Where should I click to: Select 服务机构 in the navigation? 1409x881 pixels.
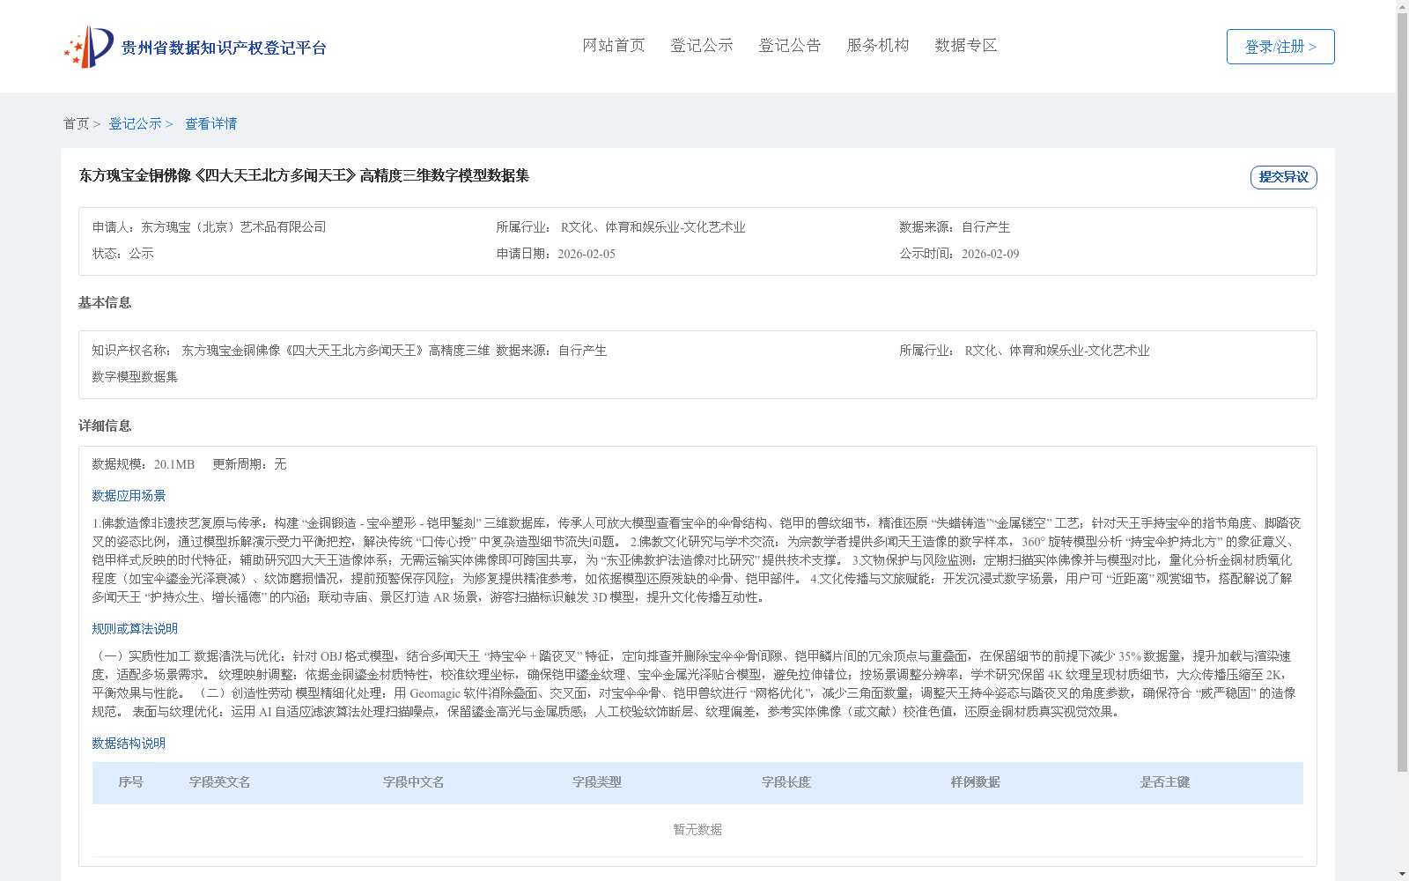(878, 45)
